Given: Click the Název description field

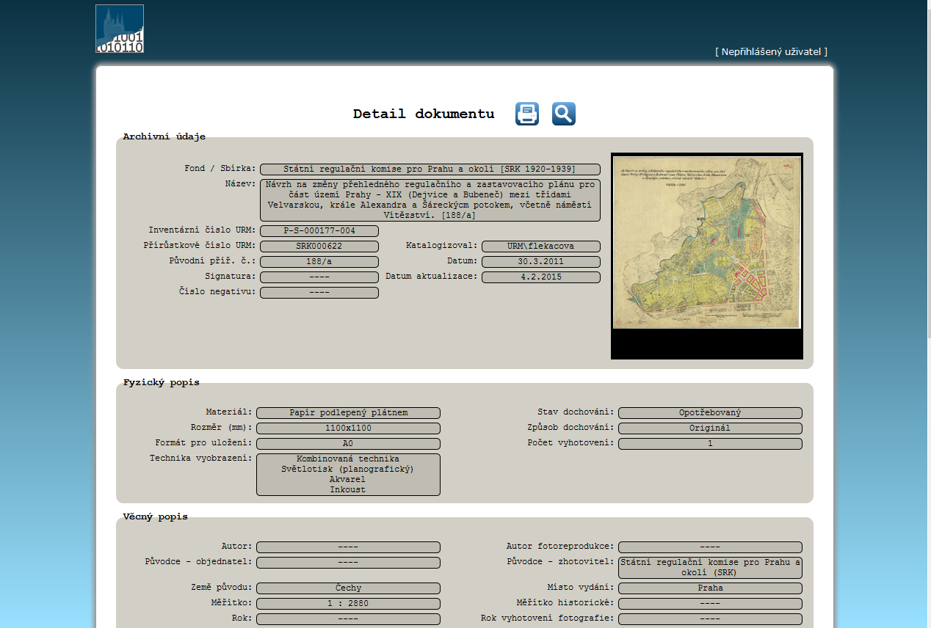Looking at the screenshot, I should click(430, 200).
